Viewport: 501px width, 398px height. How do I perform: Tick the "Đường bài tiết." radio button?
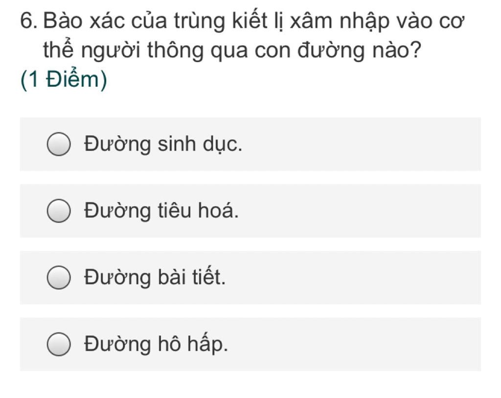(59, 278)
